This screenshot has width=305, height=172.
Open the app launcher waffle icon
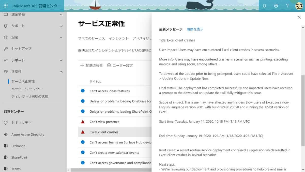[6, 6]
